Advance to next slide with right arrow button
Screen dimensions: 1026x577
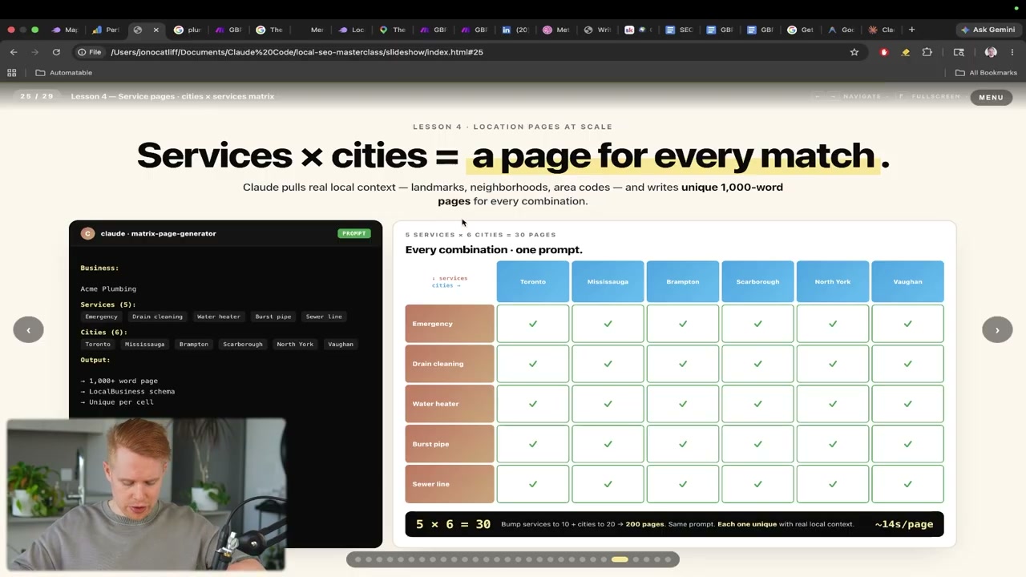tap(997, 329)
